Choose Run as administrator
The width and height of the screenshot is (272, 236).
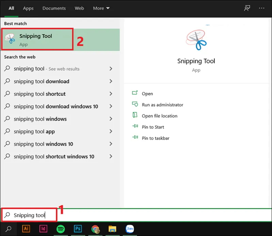[x=163, y=105]
